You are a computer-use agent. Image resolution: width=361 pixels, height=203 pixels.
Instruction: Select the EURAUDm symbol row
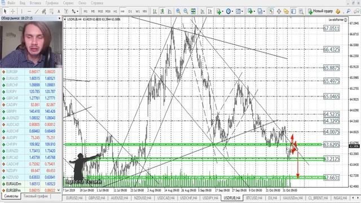(x=29, y=184)
